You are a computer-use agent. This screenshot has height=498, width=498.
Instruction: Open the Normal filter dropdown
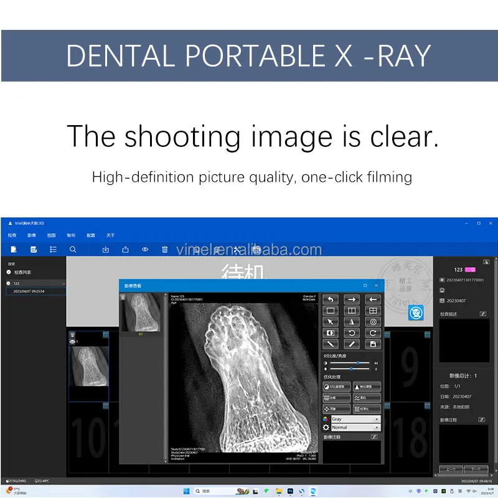pyautogui.click(x=355, y=427)
